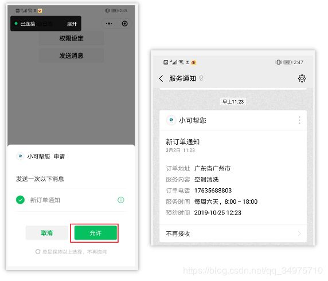
Task: Open the mini program three-dots menu
Action: 109,23
